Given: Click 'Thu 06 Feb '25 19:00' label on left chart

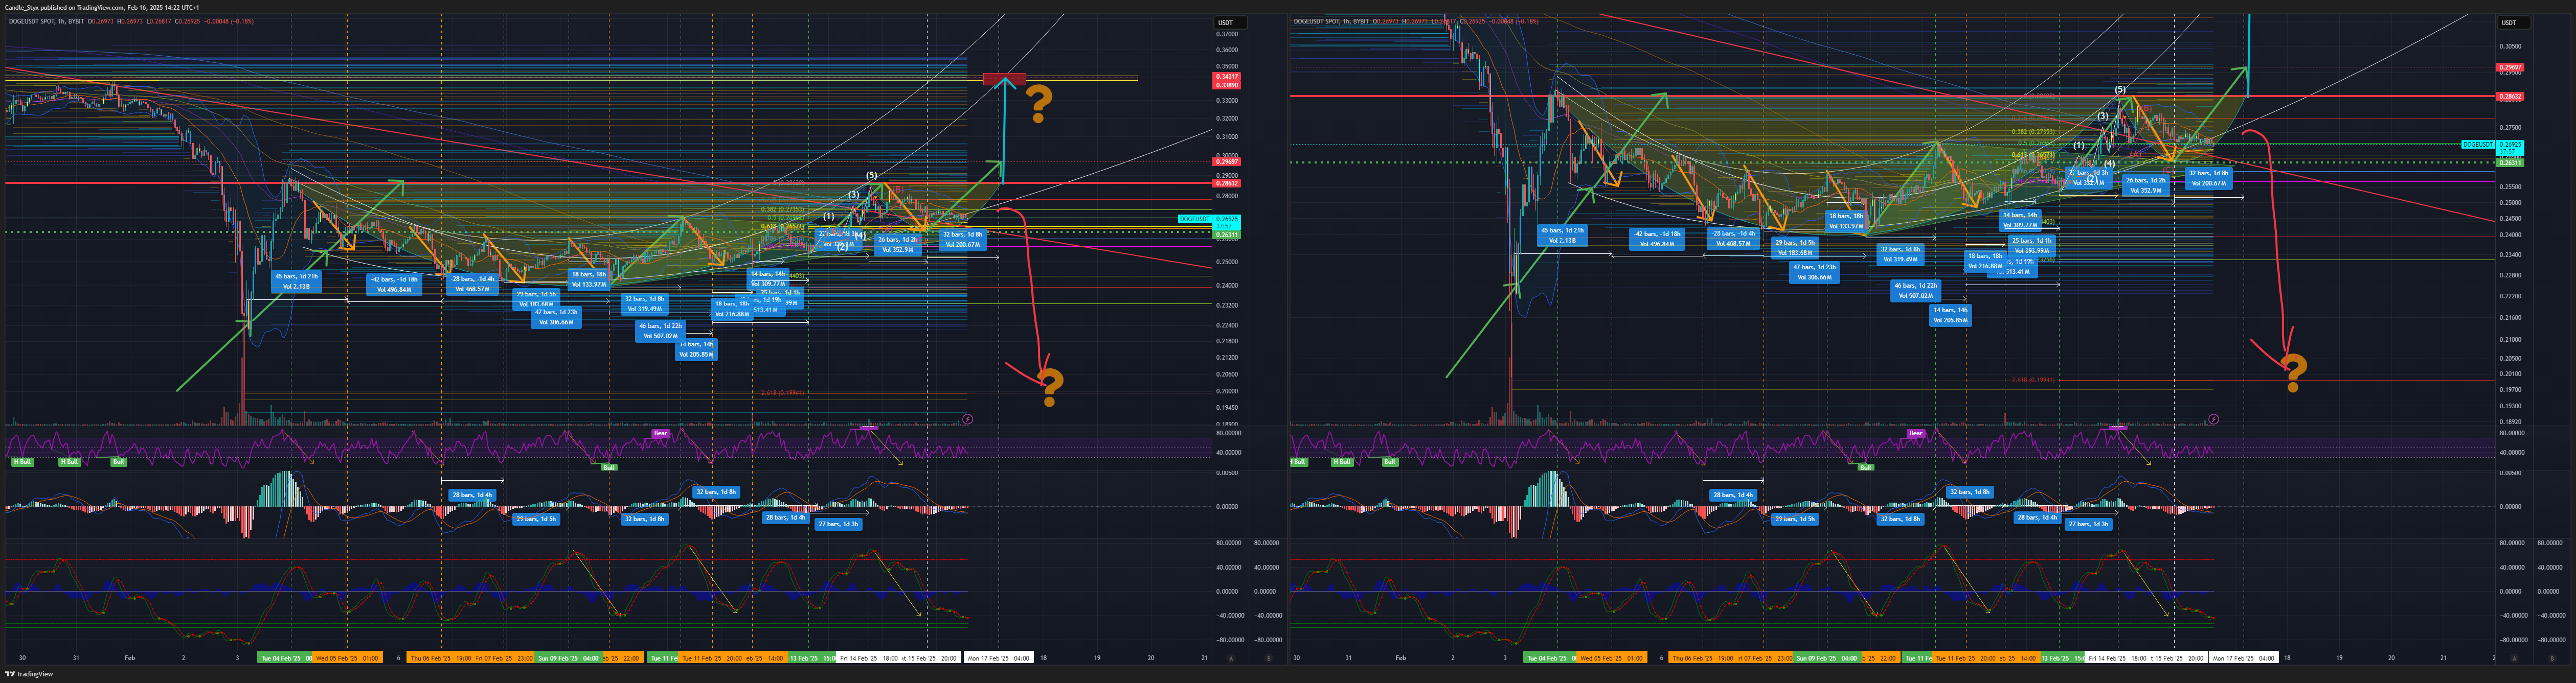Looking at the screenshot, I should (441, 658).
